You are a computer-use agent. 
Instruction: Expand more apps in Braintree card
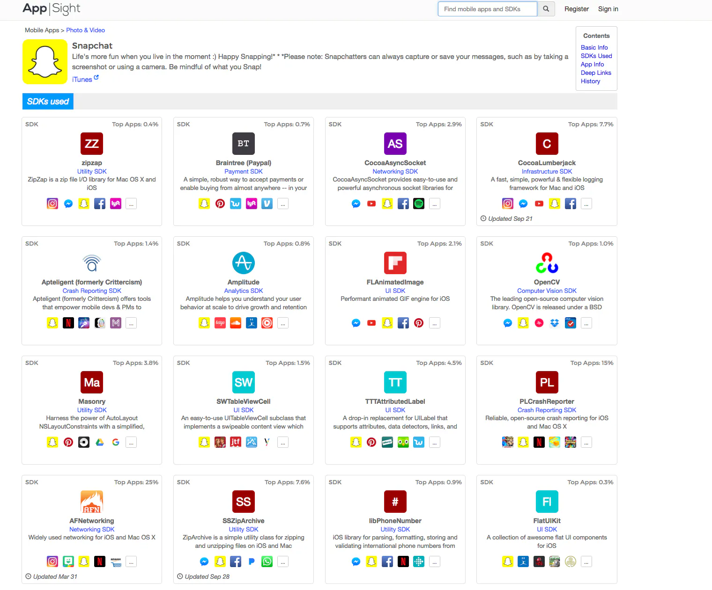click(x=283, y=204)
